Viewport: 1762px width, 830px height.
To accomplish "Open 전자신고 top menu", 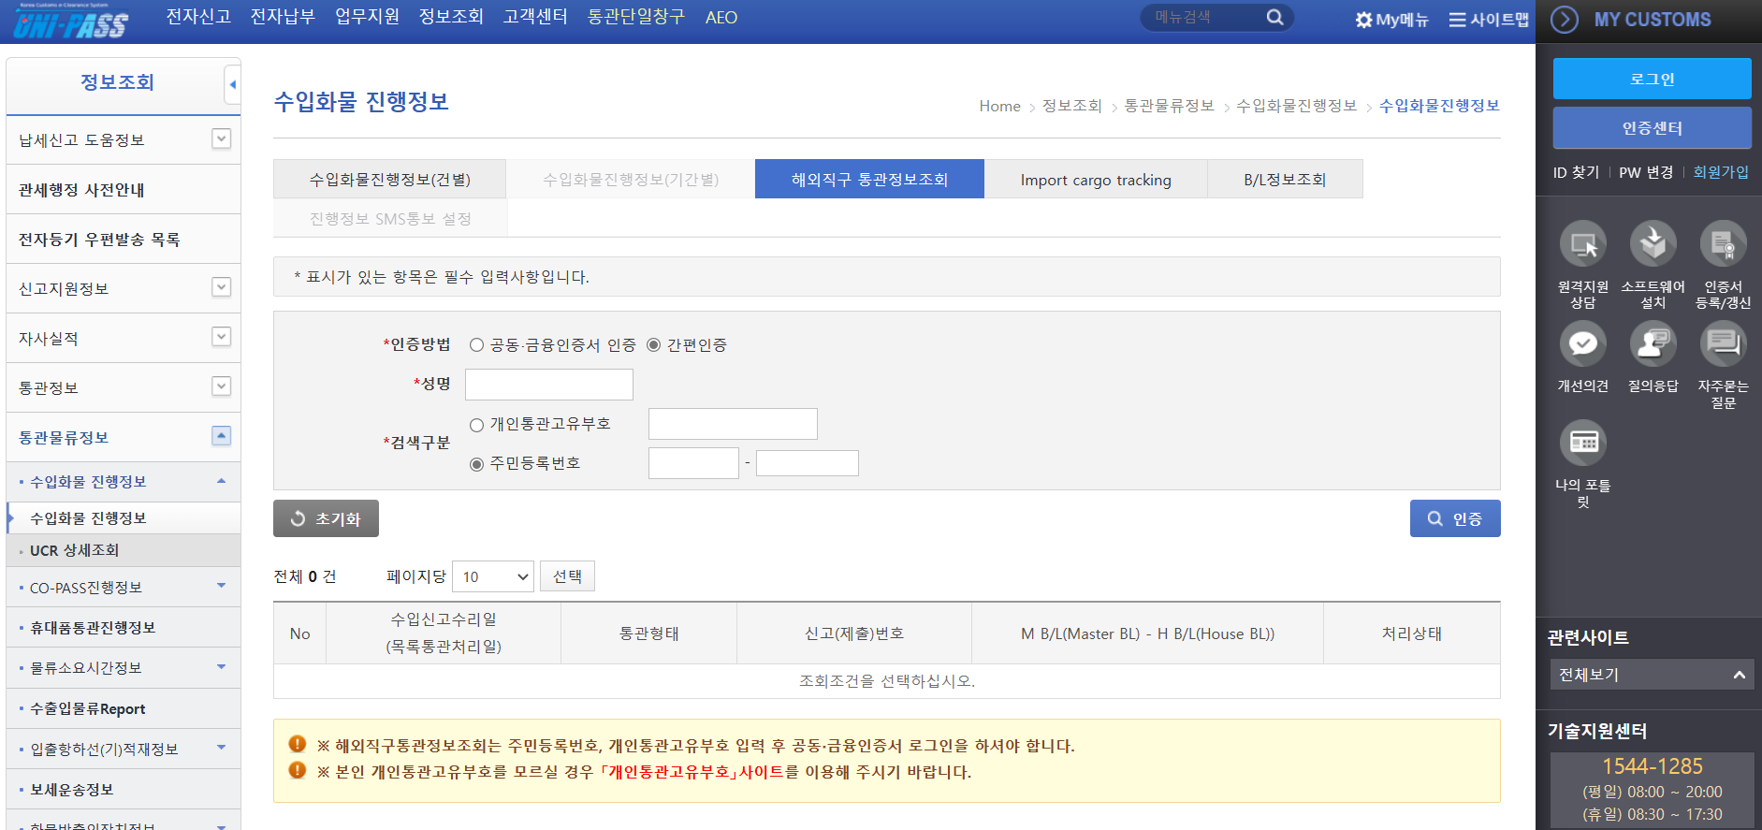I will (198, 17).
